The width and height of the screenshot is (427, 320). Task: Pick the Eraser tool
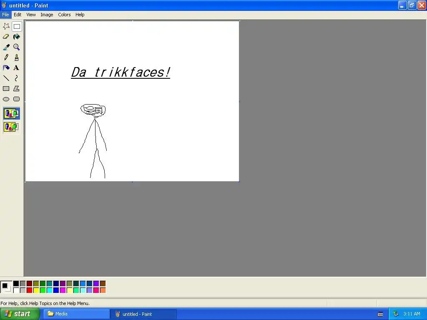pos(6,37)
